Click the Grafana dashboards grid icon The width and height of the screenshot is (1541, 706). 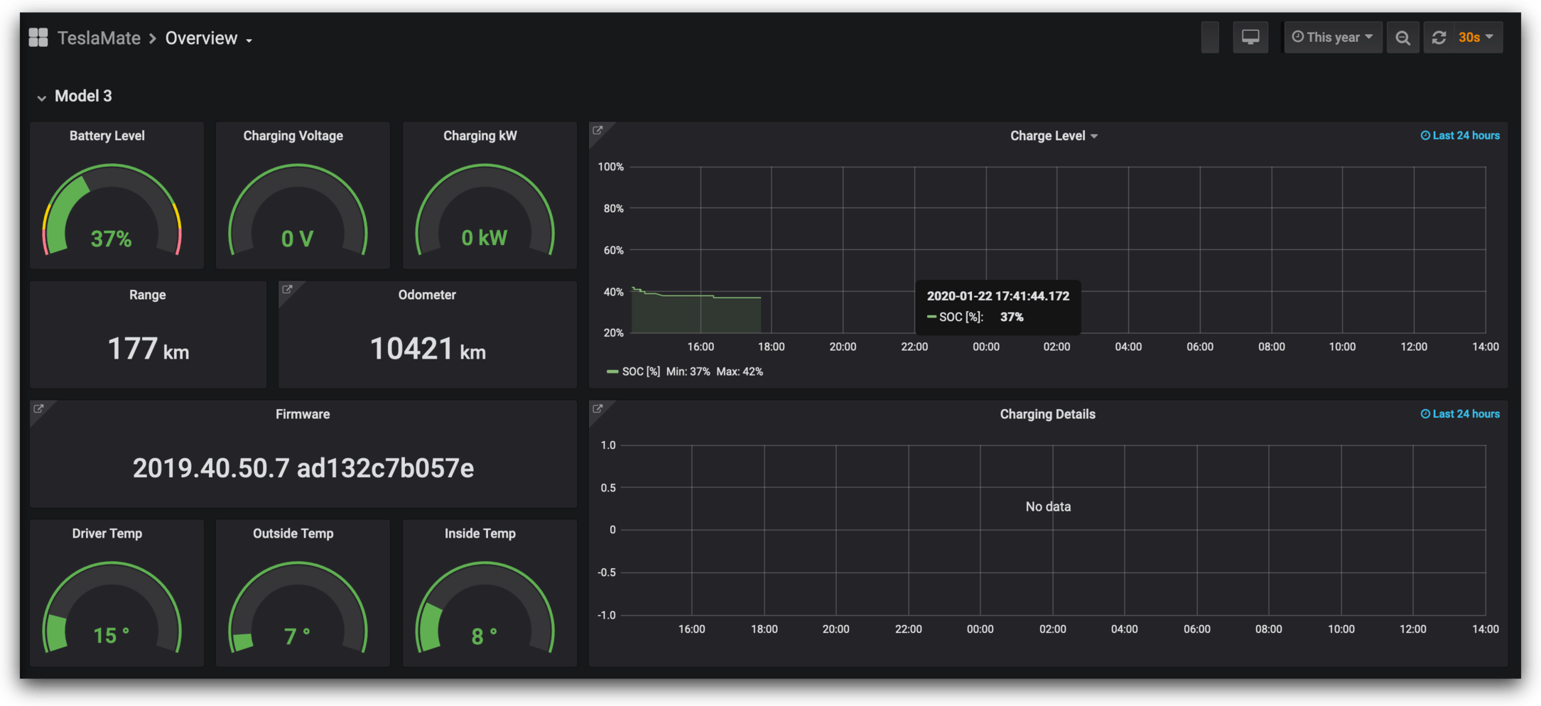(x=38, y=38)
